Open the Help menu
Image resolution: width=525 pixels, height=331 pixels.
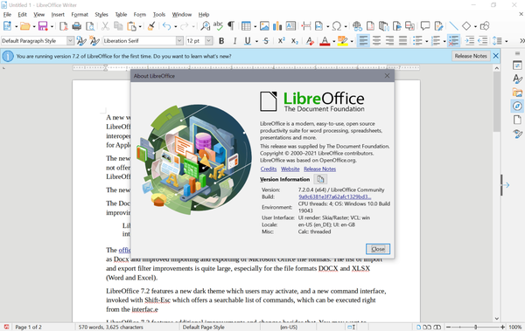[204, 14]
